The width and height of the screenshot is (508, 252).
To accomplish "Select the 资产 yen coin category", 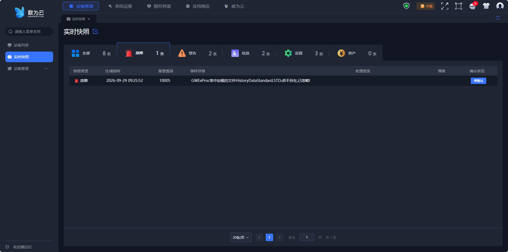I will pyautogui.click(x=341, y=53).
